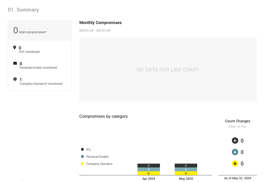Click the envelope icon for Personal Emails
Image resolution: width=264 pixels, height=182 pixels.
15,63
